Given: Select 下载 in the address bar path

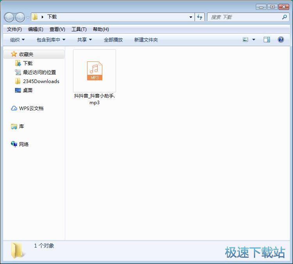Looking at the screenshot, I should click(52, 17).
